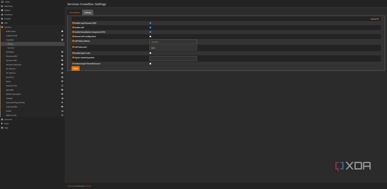This screenshot has height=189, width=387.
Task: Uncheck the Enable LAPI checkbox
Action: coord(150,28)
